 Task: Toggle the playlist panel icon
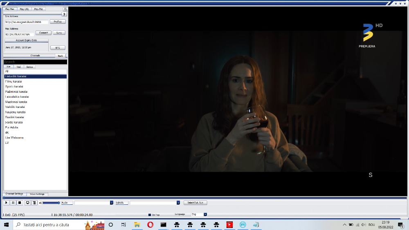click(34, 203)
